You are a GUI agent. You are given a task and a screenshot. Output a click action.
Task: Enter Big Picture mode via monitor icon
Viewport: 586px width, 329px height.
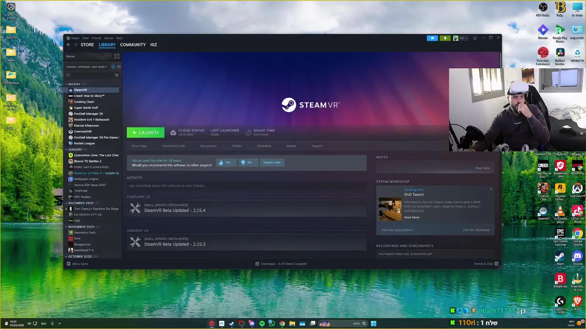(475, 38)
